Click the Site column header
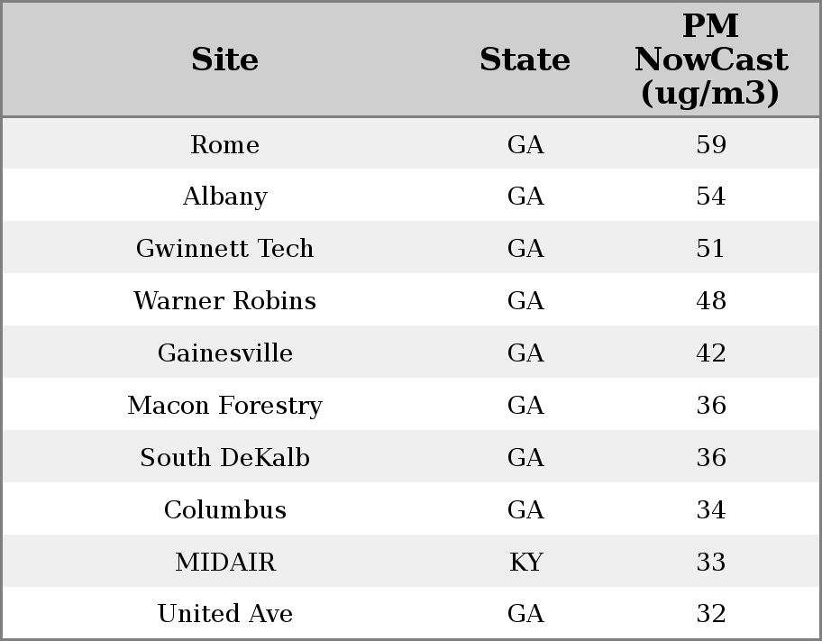This screenshot has height=641, width=822. 224,60
